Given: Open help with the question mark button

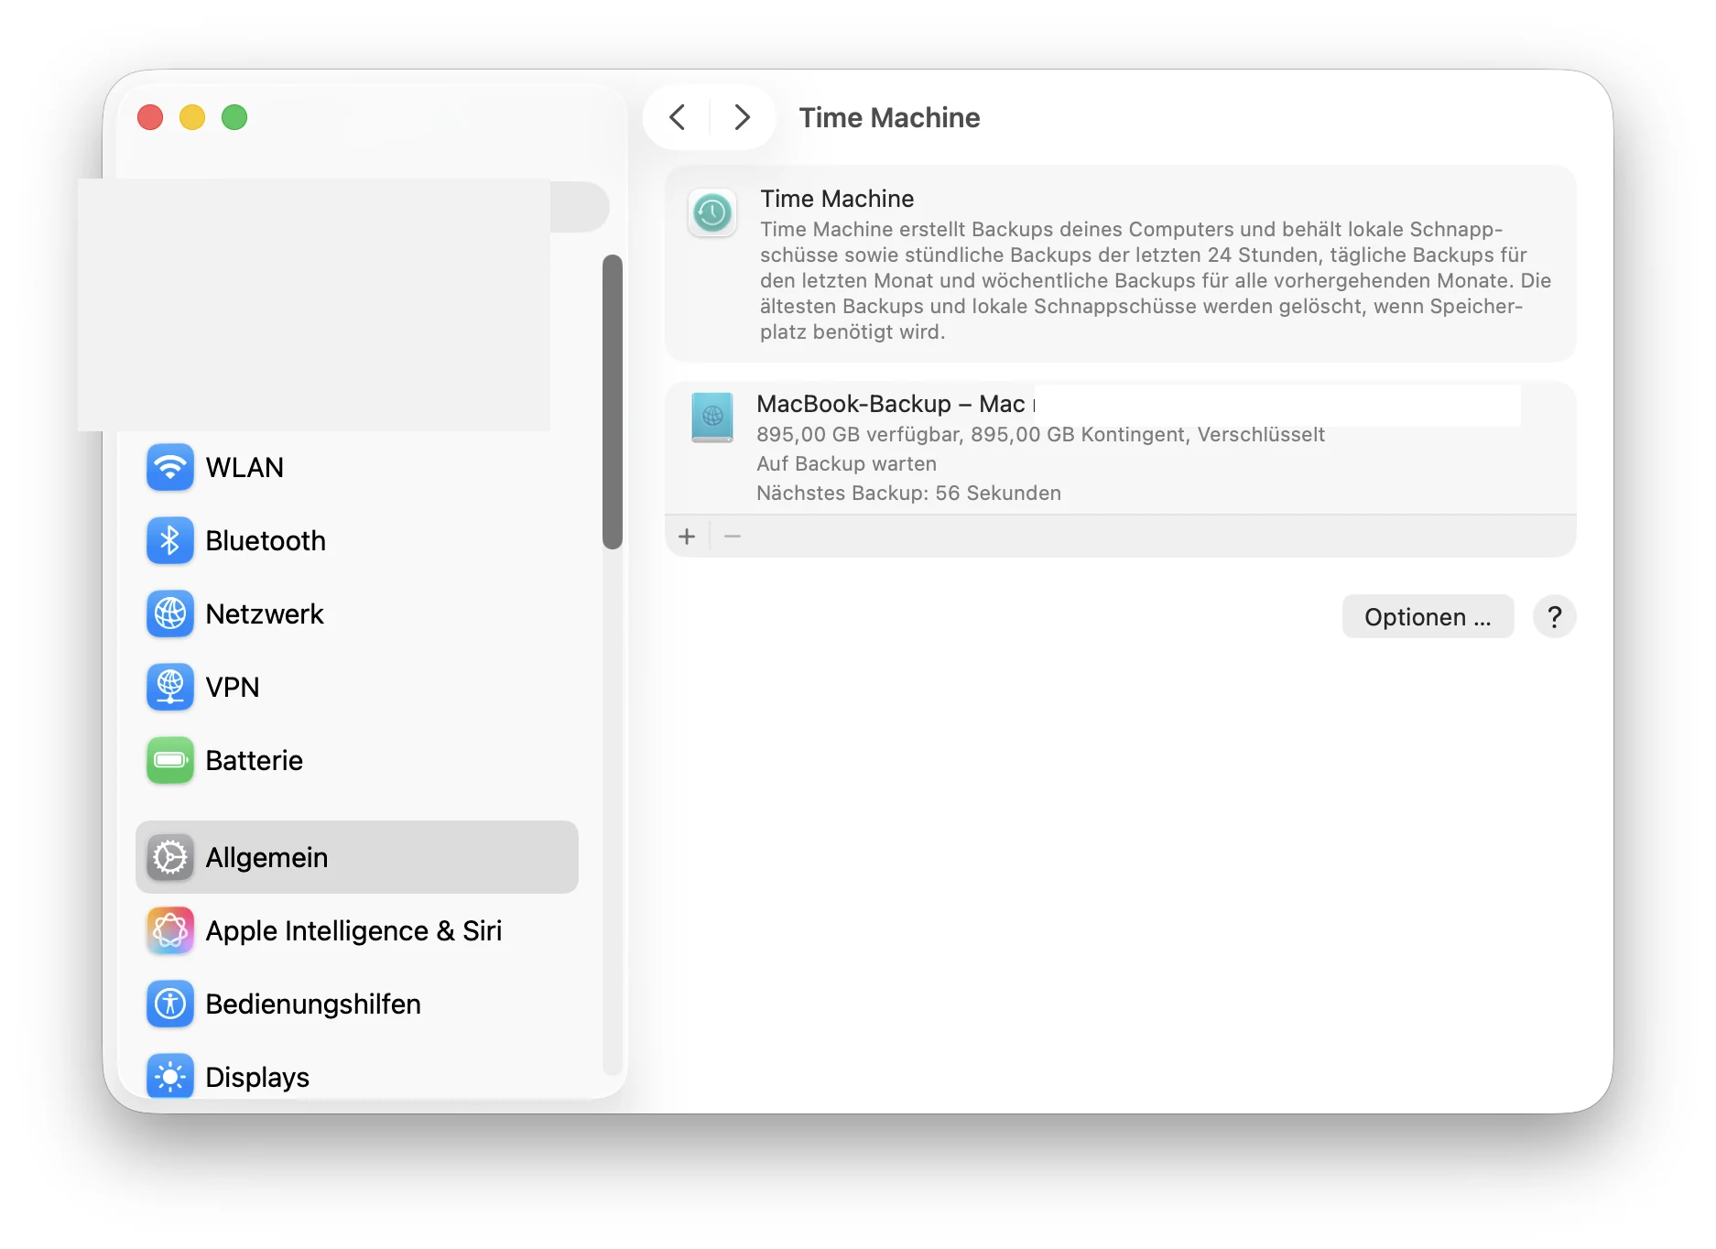Looking at the screenshot, I should 1554,617.
